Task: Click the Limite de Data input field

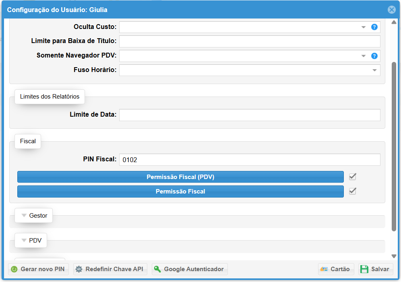Action: pyautogui.click(x=250, y=115)
